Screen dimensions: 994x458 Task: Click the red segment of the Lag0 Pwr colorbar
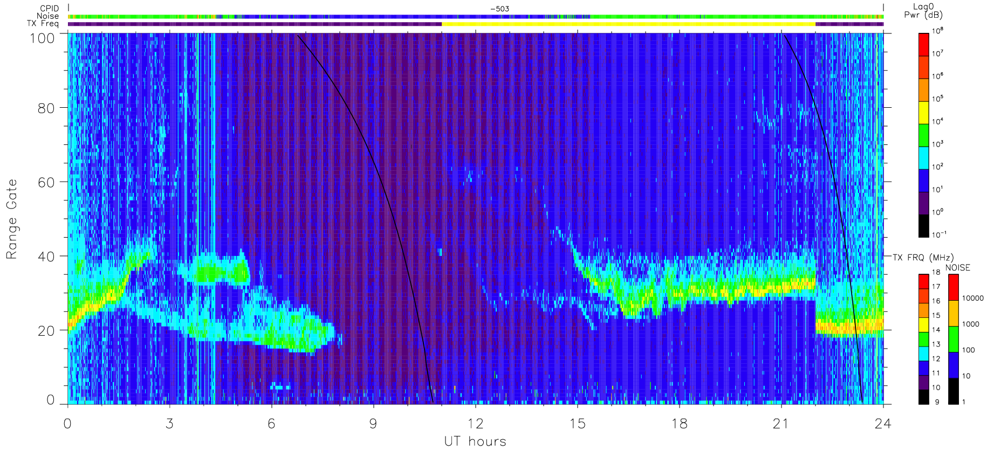pos(923,45)
